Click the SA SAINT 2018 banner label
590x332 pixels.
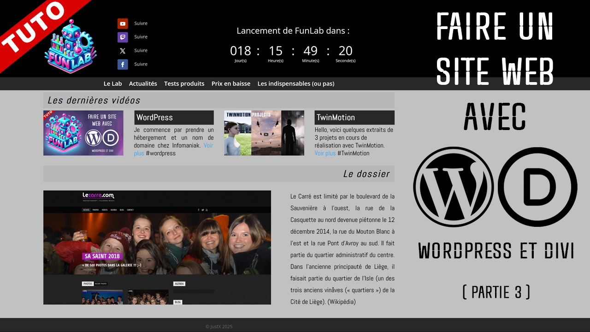pyautogui.click(x=102, y=256)
